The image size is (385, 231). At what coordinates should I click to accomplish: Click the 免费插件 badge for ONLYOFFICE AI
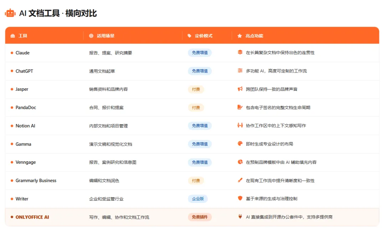pos(200,217)
